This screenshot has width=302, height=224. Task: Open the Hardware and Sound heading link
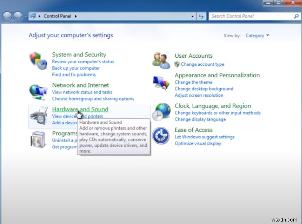[80, 109]
